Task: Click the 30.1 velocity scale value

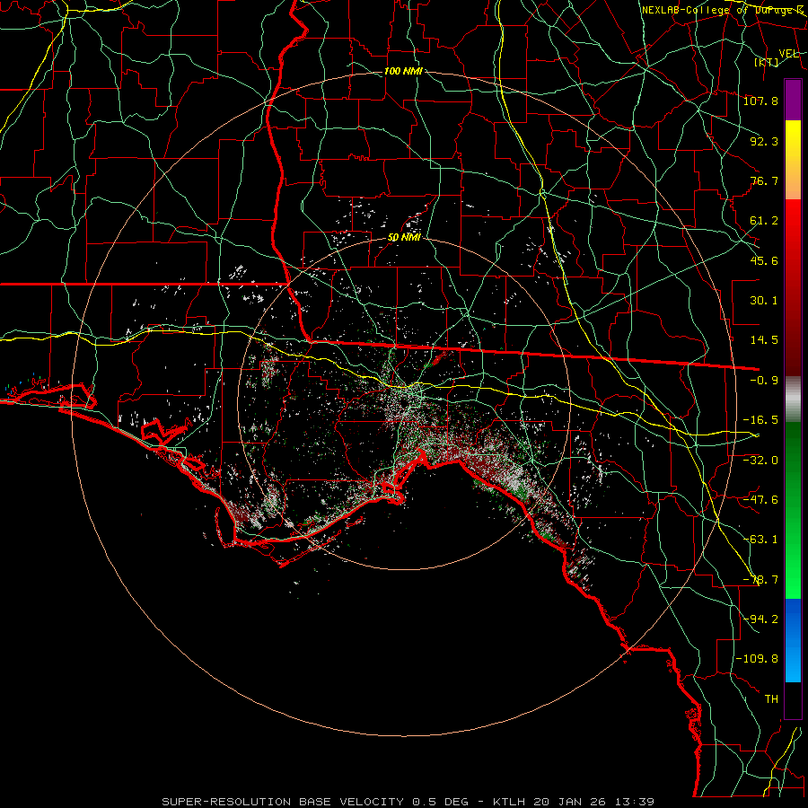Action: pyautogui.click(x=764, y=301)
